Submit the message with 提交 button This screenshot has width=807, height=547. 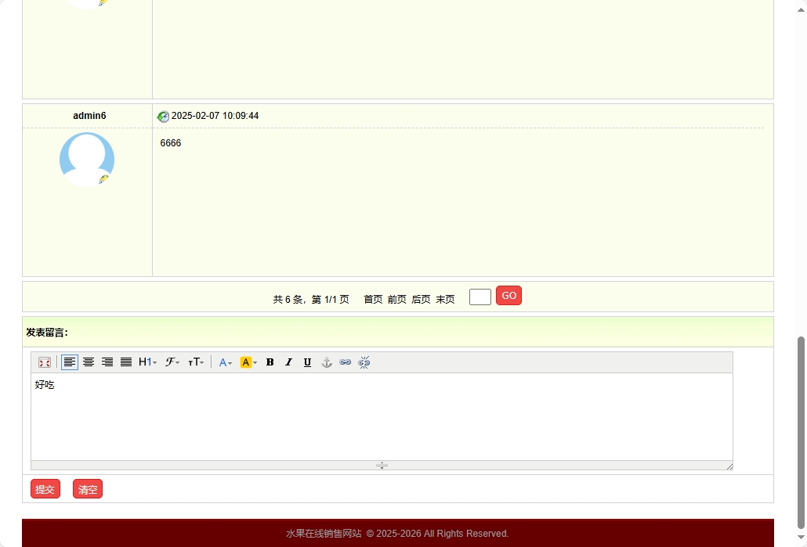coord(45,489)
